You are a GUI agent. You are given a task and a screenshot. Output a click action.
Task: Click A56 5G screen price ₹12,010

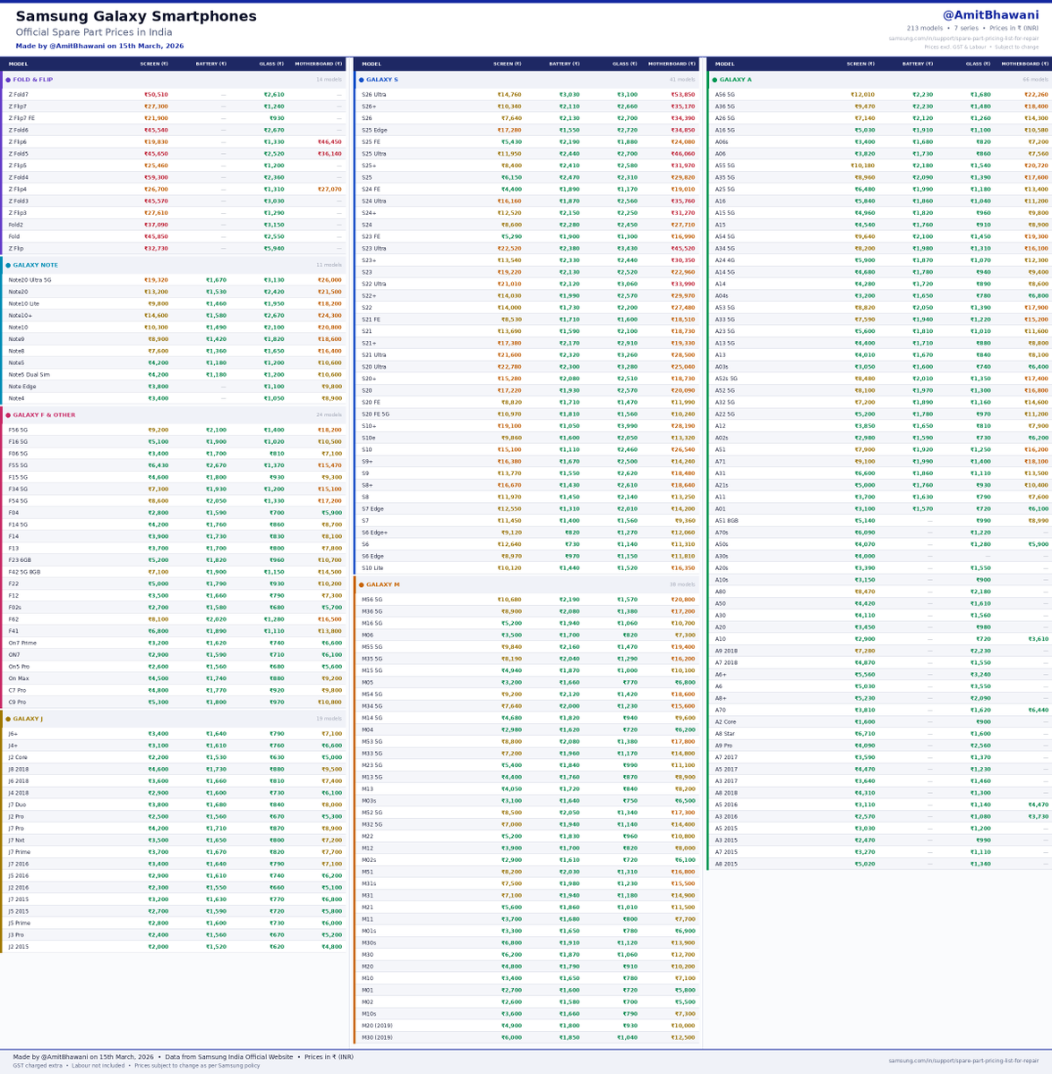(x=863, y=95)
